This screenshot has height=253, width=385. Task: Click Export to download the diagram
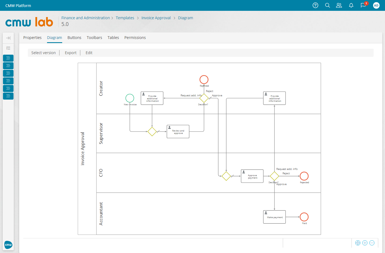coord(71,52)
